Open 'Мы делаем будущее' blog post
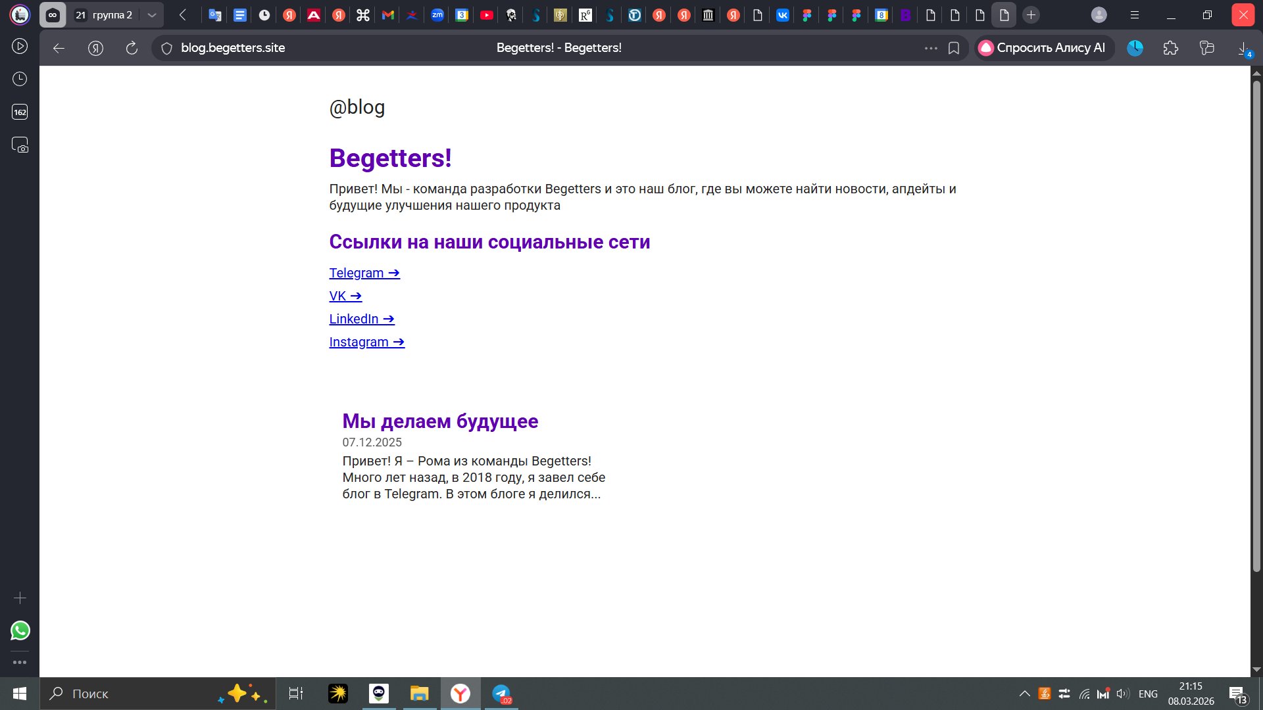The image size is (1263, 710). [x=440, y=421]
